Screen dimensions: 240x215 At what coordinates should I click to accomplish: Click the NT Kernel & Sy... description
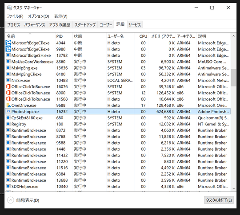213,124
